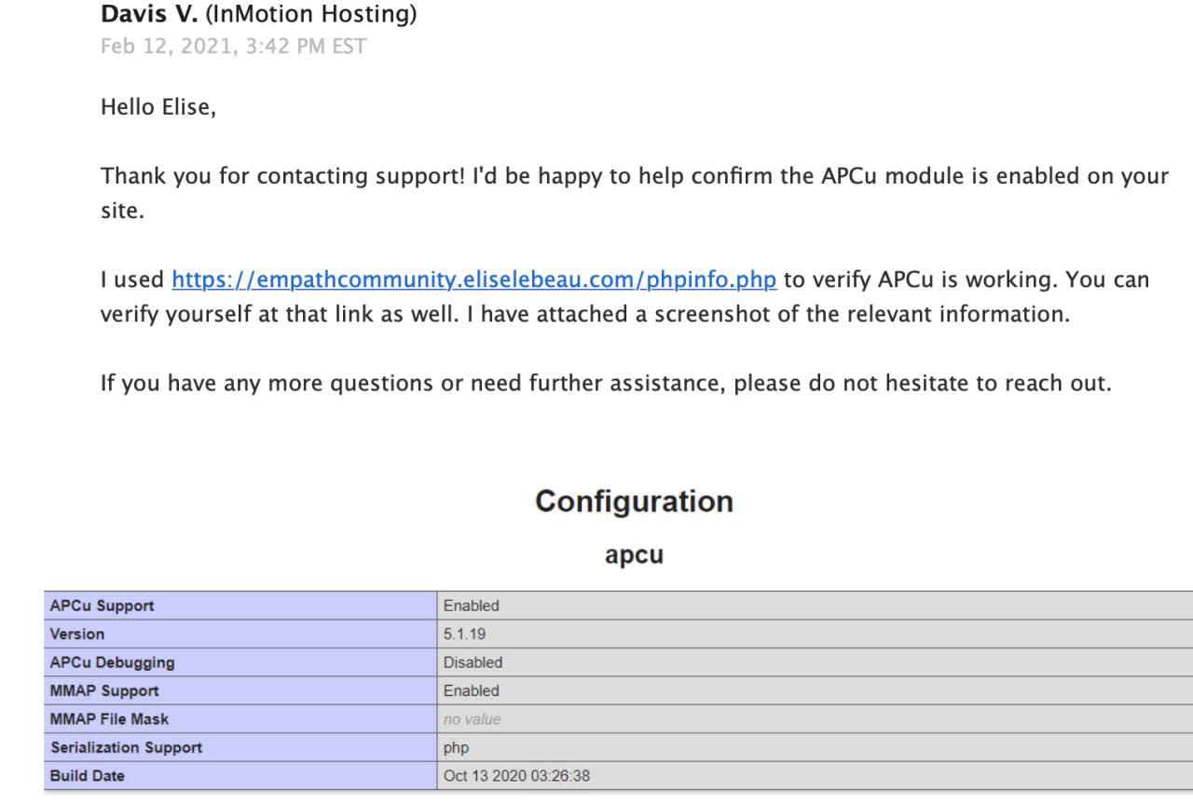Screen dimensions: 1193x805
Task: Click the 5.1.19 version value
Action: [x=464, y=634]
